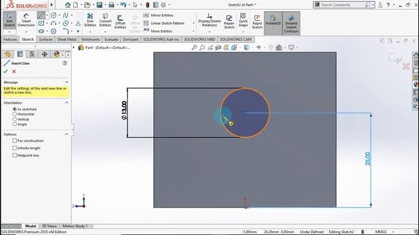This screenshot has height=235, width=419.
Task: Select the Ellipse sketch tool
Action: click(65, 23)
